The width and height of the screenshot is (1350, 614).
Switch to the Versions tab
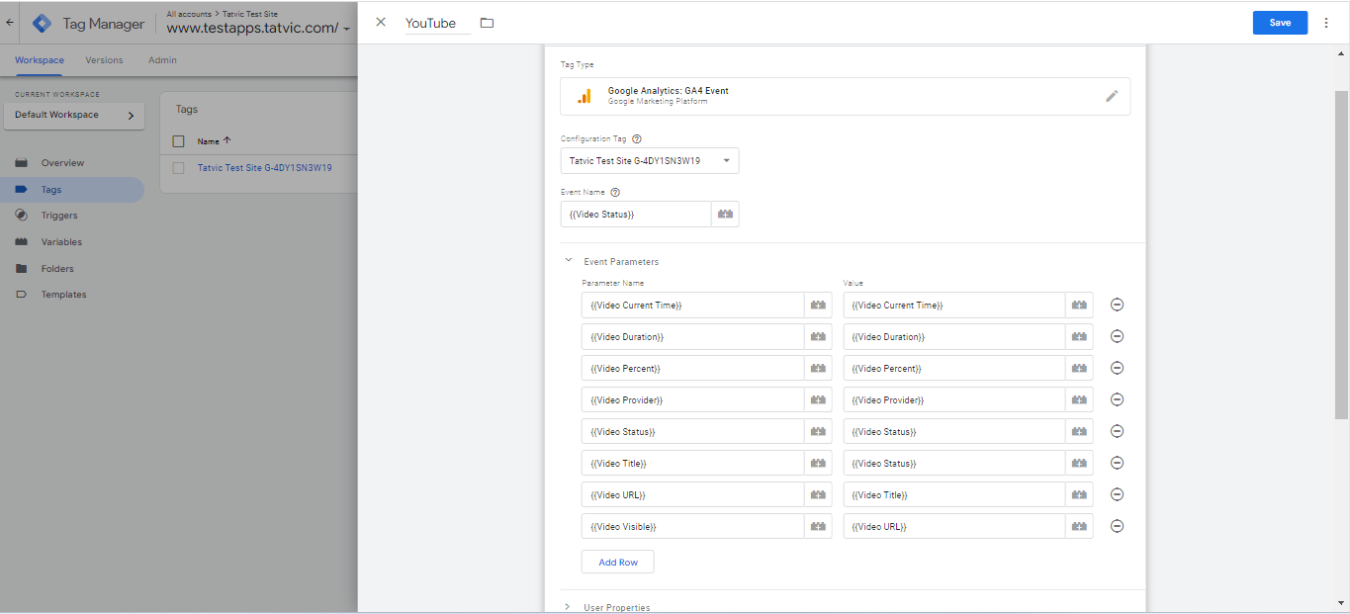click(x=104, y=60)
